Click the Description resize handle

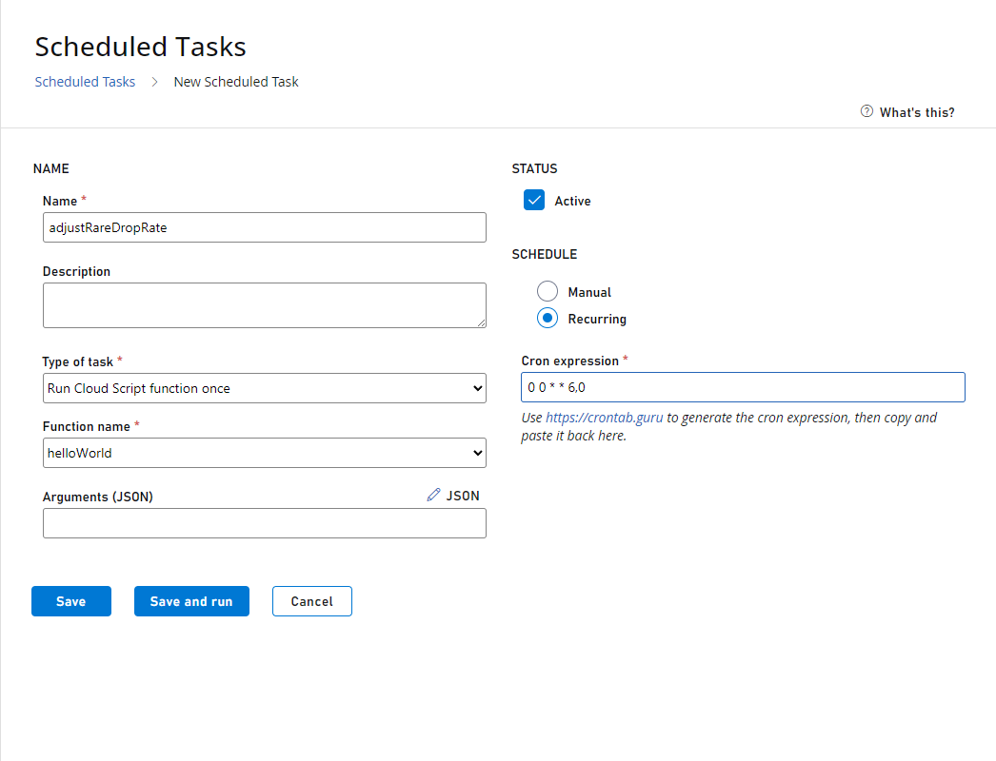click(482, 323)
